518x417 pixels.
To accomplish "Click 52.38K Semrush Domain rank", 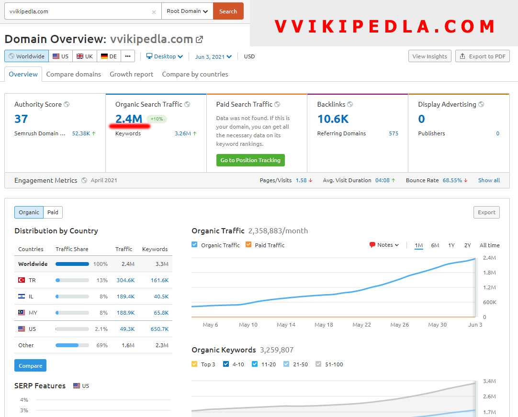I will [x=81, y=133].
